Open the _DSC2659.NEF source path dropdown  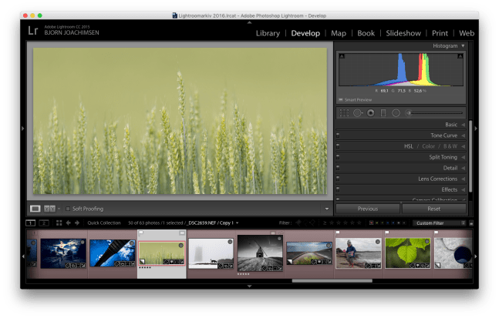point(237,223)
